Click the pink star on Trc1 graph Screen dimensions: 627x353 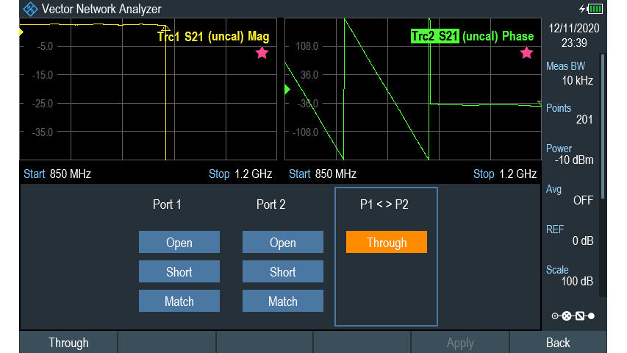[x=262, y=53]
